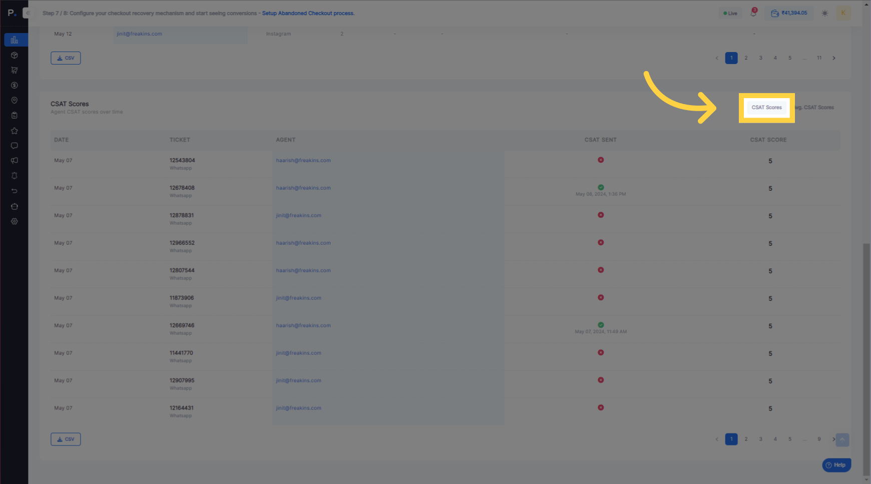This screenshot has height=484, width=871.
Task: Click green CSAT sent check for ticket 12678408
Action: click(x=601, y=187)
